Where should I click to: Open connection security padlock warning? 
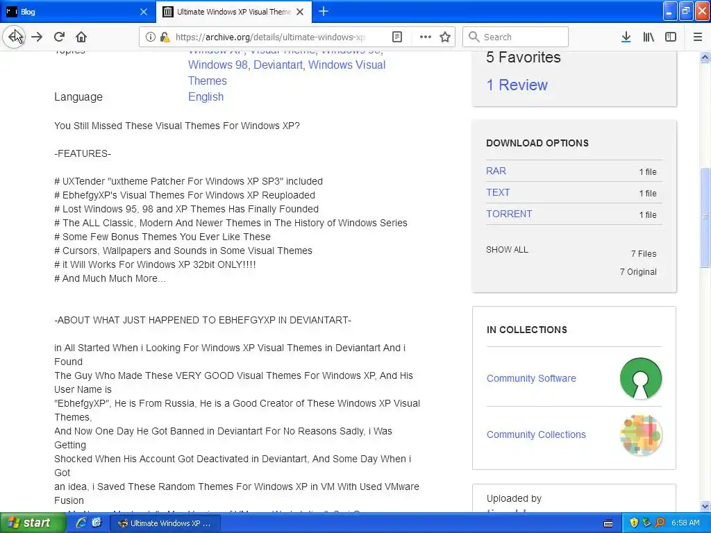click(x=165, y=37)
